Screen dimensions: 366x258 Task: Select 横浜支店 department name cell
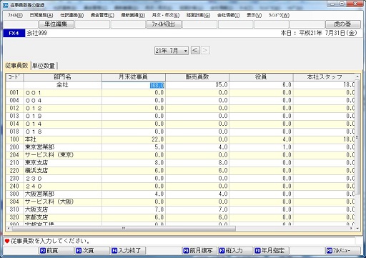[x=62, y=171]
